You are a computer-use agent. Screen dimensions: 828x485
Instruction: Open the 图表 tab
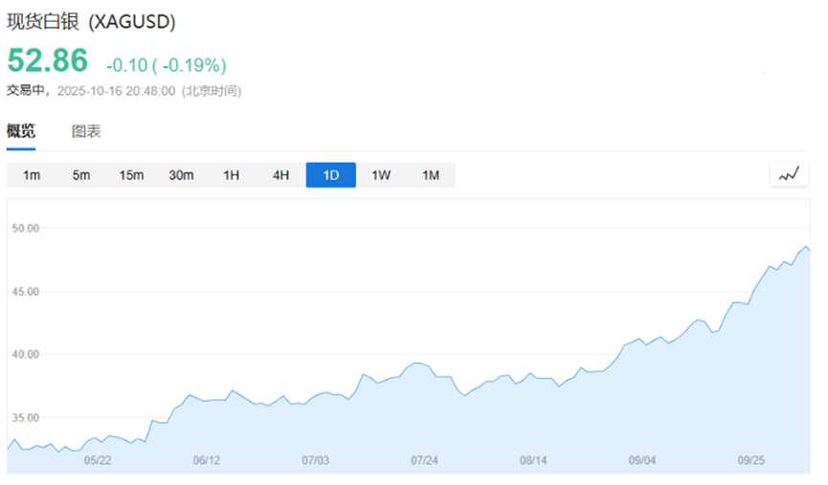pyautogui.click(x=86, y=132)
